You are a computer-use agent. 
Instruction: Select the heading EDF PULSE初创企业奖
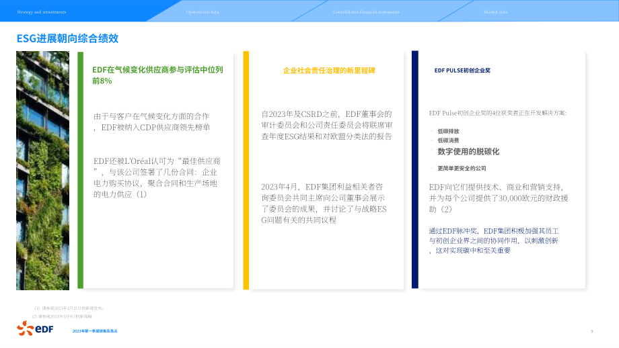click(462, 70)
